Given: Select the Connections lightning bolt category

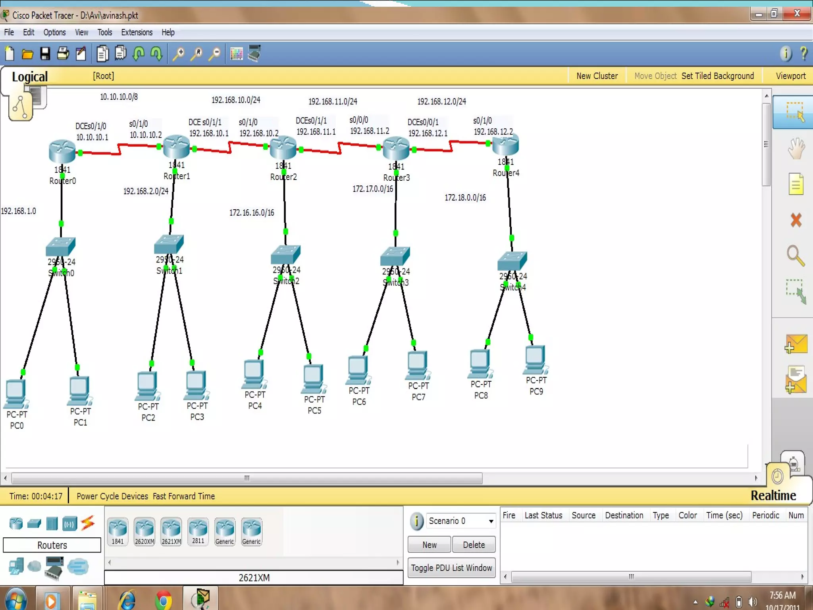Looking at the screenshot, I should 88,523.
